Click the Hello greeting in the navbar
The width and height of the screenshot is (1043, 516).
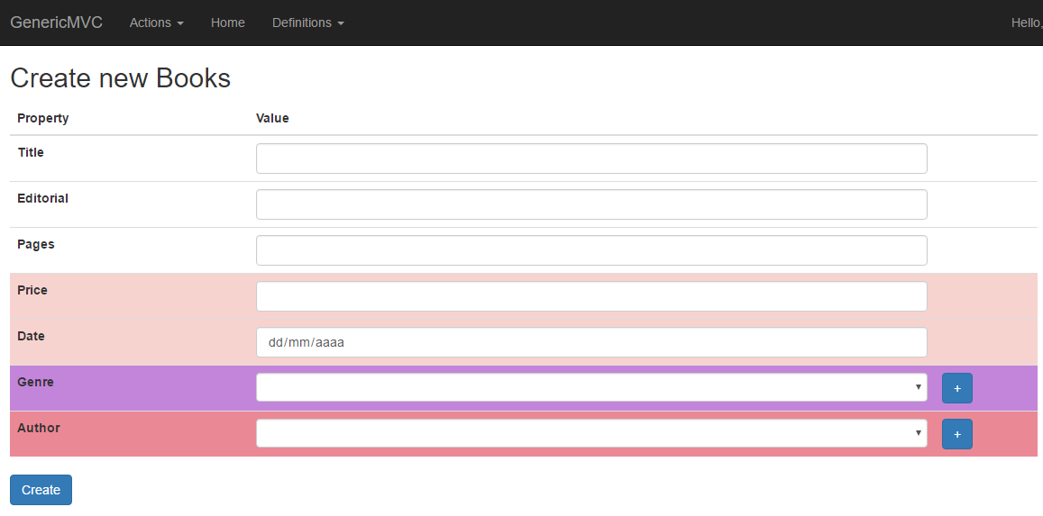pyautogui.click(x=1027, y=23)
